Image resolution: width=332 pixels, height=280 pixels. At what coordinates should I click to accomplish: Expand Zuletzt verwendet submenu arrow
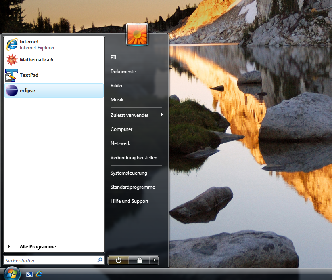tap(162, 115)
